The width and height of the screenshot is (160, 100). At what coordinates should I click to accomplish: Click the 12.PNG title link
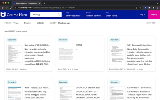79,45
